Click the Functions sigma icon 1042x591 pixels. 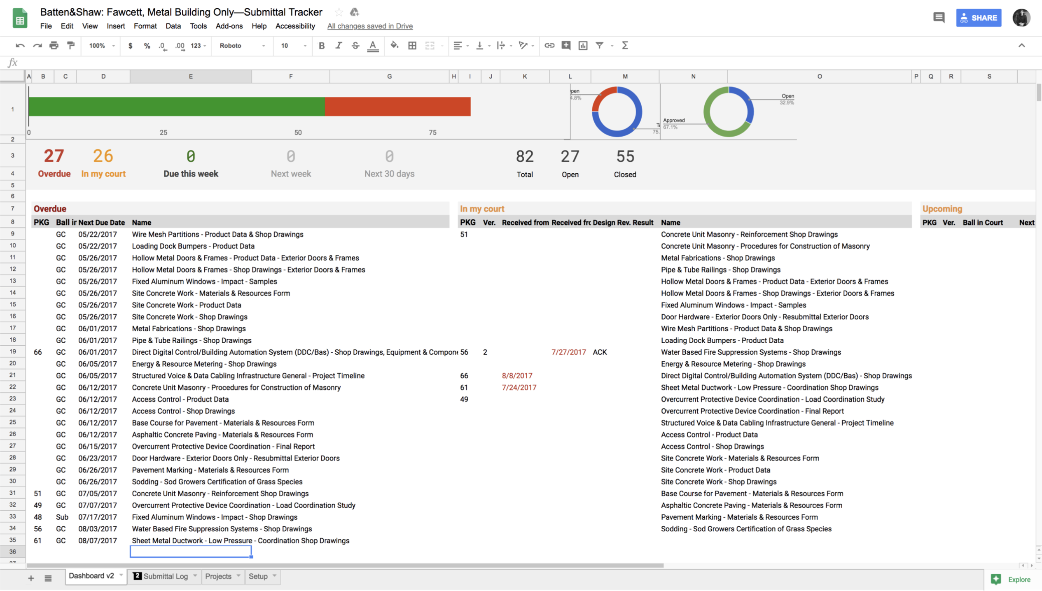(x=625, y=46)
